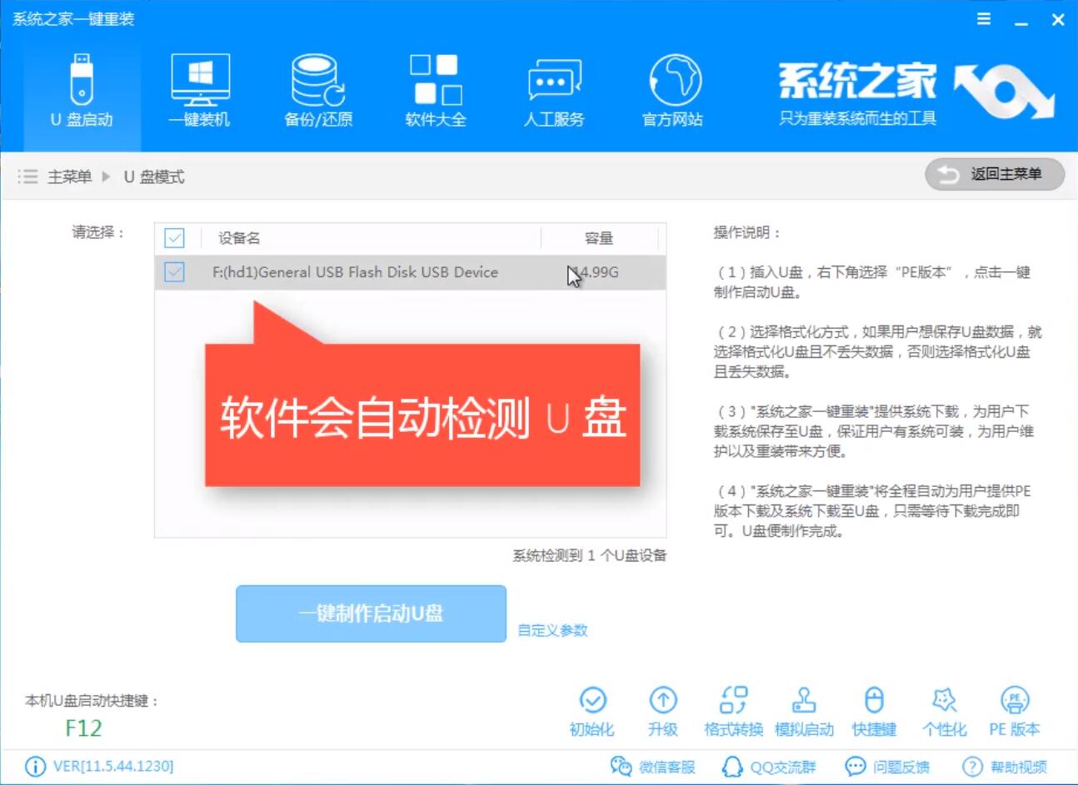Open the 格式转换 format conversion tool
The height and width of the screenshot is (785, 1078).
[x=734, y=710]
